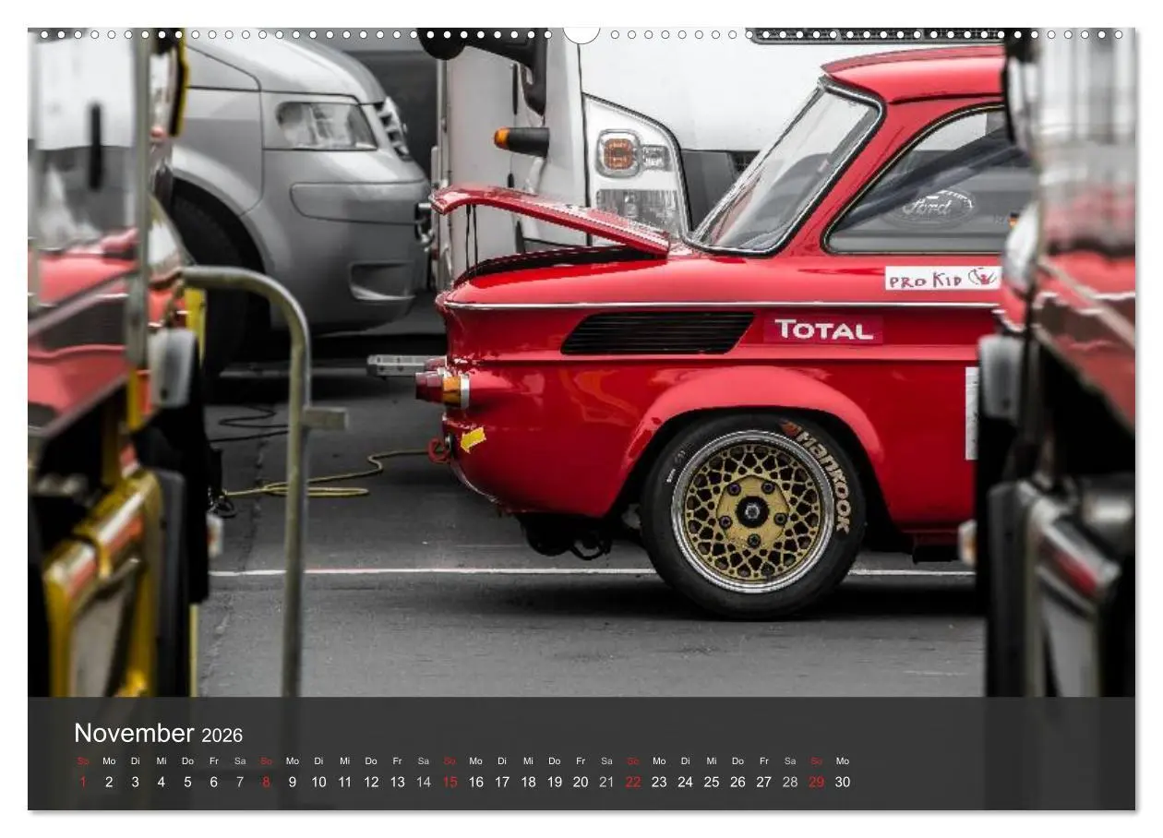Image resolution: width=1163 pixels, height=838 pixels.
Task: Select date 25 in the calendar row
Action: pos(712,782)
